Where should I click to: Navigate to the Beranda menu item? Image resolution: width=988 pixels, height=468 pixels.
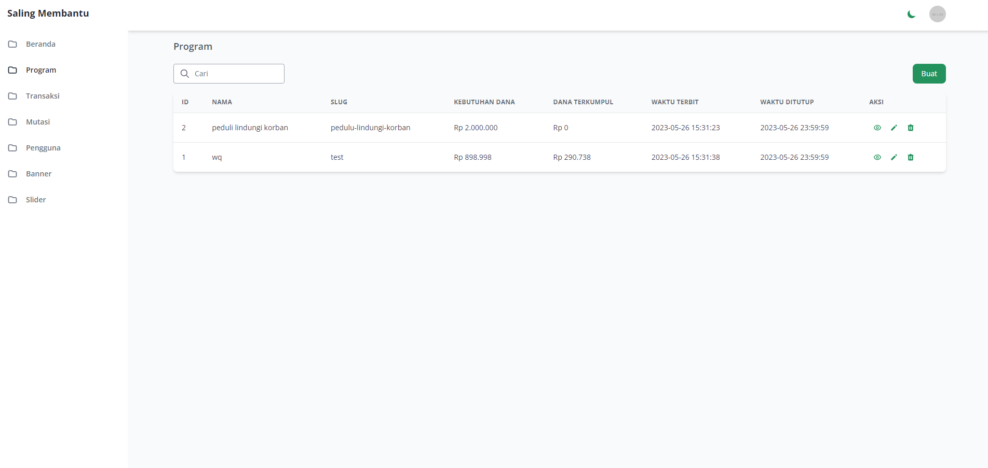pos(40,44)
